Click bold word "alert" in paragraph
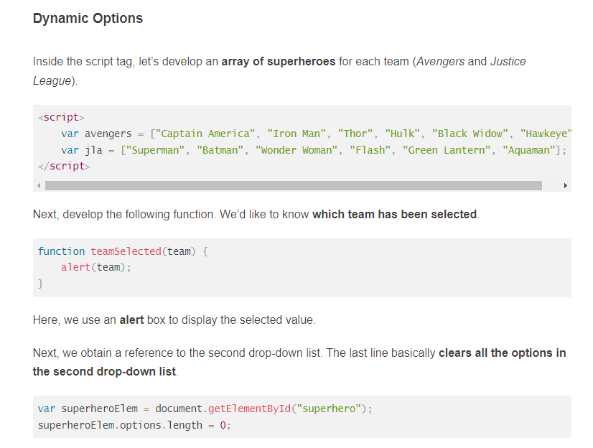Image resolution: width=593 pixels, height=448 pixels. pyautogui.click(x=131, y=319)
